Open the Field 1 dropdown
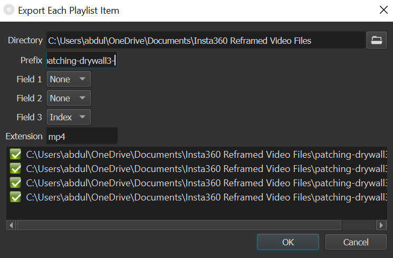 click(69, 79)
